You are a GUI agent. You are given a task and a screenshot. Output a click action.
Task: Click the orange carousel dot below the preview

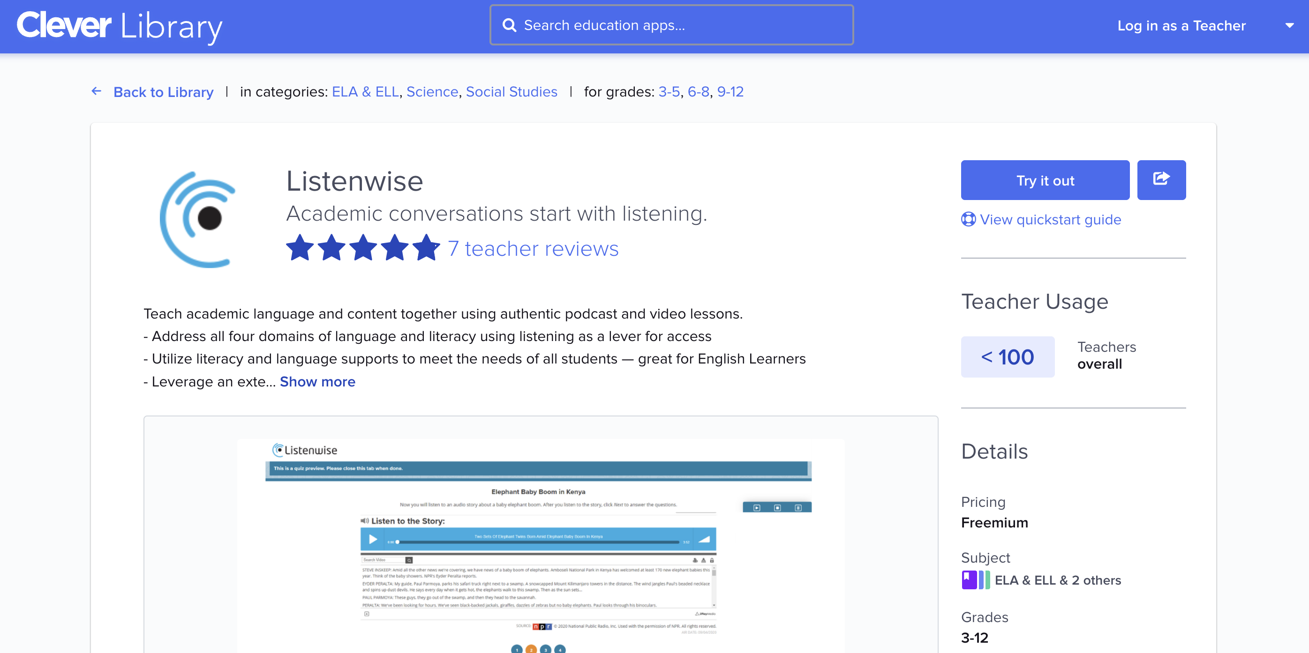coord(531,649)
